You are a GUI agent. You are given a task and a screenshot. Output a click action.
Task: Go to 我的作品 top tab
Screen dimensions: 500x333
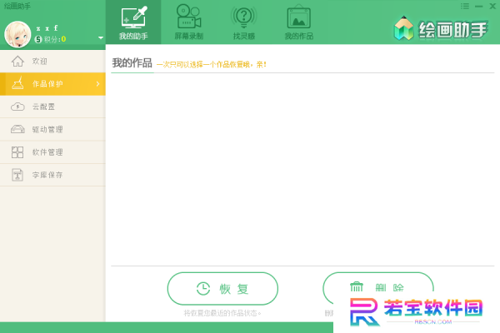coord(299,22)
